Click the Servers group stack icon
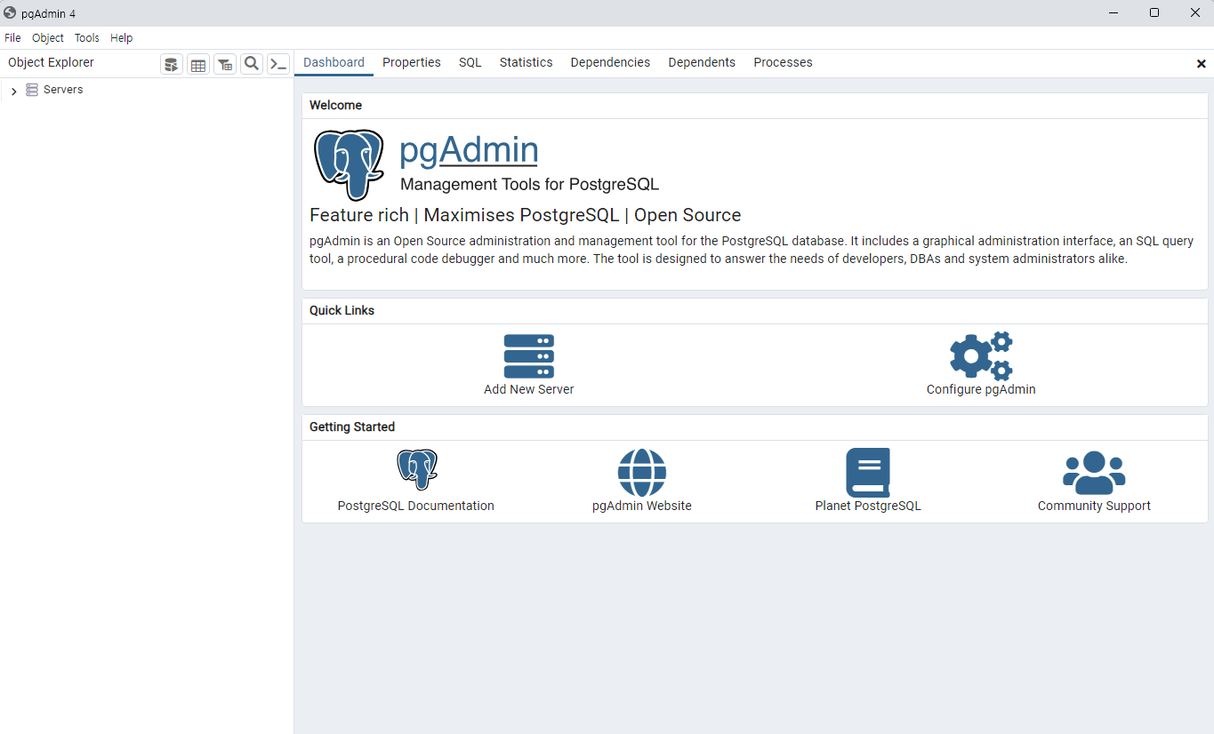 [32, 90]
